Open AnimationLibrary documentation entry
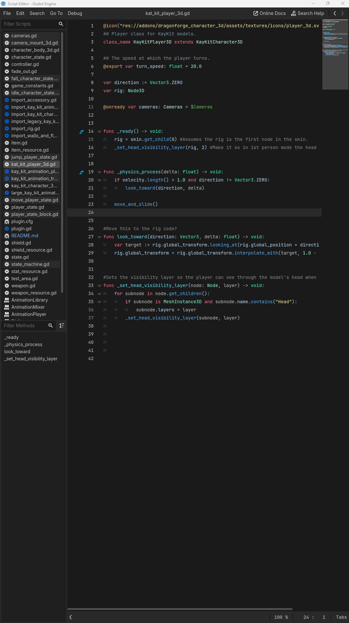This screenshot has height=623, width=349. (x=29, y=300)
